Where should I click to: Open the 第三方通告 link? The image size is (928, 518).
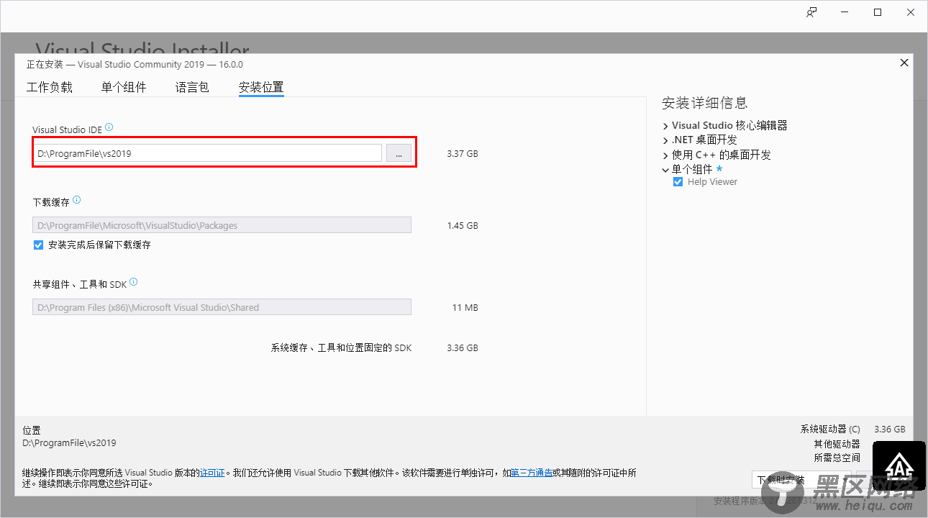pyautogui.click(x=532, y=473)
